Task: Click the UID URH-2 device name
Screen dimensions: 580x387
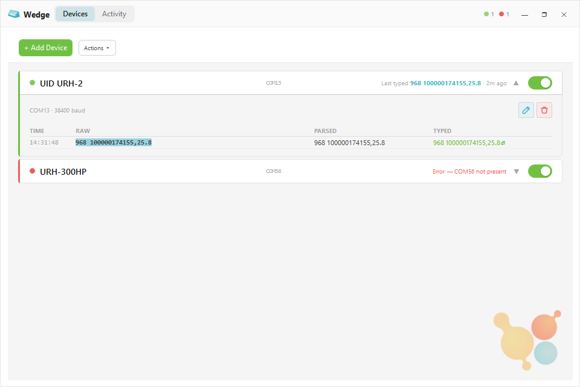Action: [61, 83]
